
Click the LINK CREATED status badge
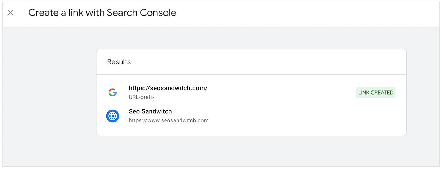[x=376, y=93]
